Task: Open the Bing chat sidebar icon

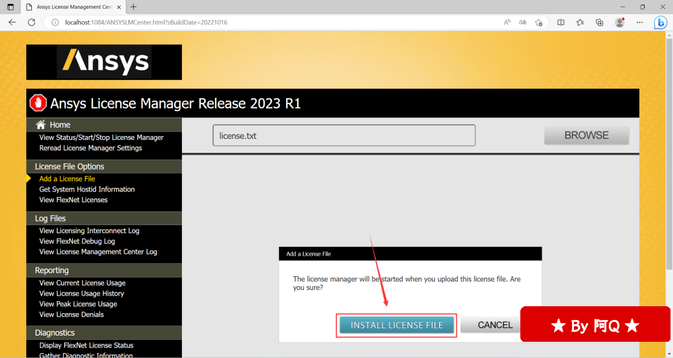Action: tap(660, 22)
